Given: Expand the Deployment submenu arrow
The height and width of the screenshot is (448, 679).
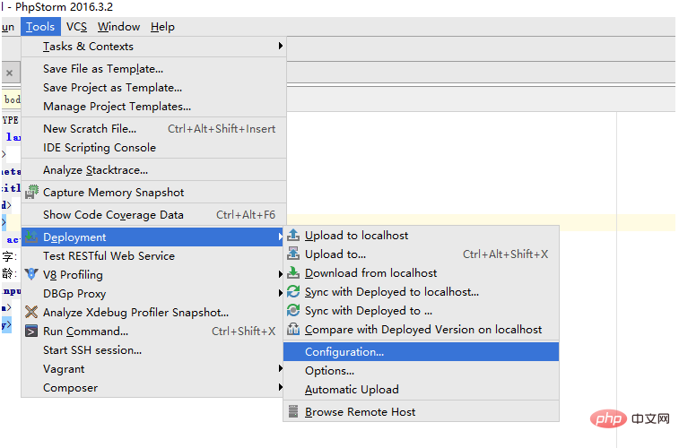Looking at the screenshot, I should coord(280,237).
